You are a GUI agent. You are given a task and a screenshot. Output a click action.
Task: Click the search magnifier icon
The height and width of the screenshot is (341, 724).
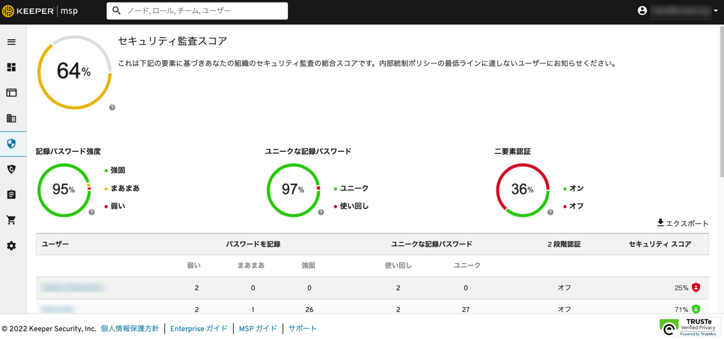[117, 11]
